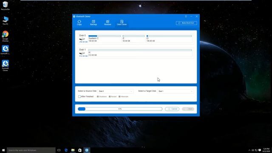Viewport: 272px width, 153px height.
Task: Open the Action Center notifications icon
Action: (x=260, y=150)
